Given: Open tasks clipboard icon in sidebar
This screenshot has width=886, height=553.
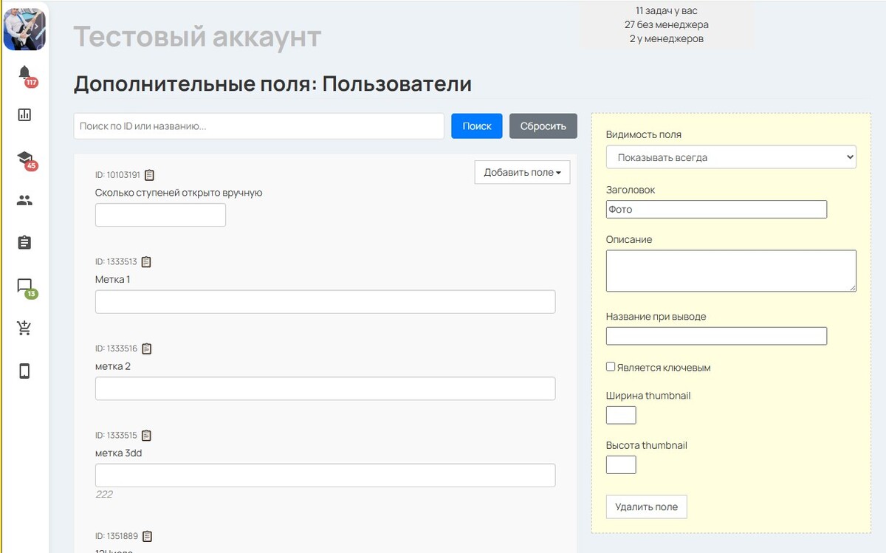Looking at the screenshot, I should [x=24, y=242].
